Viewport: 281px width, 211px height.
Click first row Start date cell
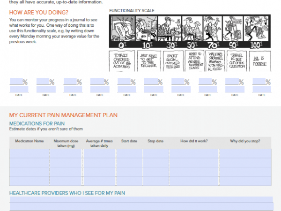click(x=129, y=153)
